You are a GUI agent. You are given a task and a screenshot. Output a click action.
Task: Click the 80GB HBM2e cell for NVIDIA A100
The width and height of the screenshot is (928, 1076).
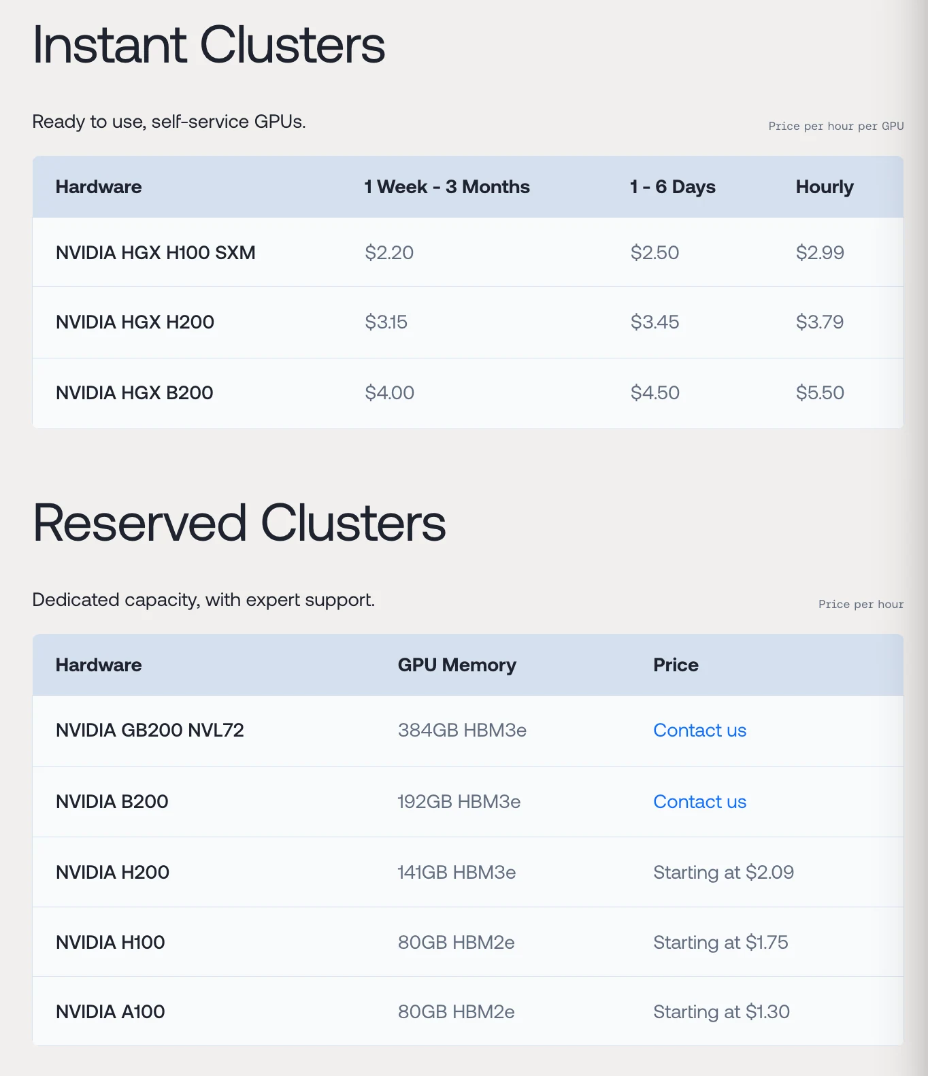pos(456,1011)
